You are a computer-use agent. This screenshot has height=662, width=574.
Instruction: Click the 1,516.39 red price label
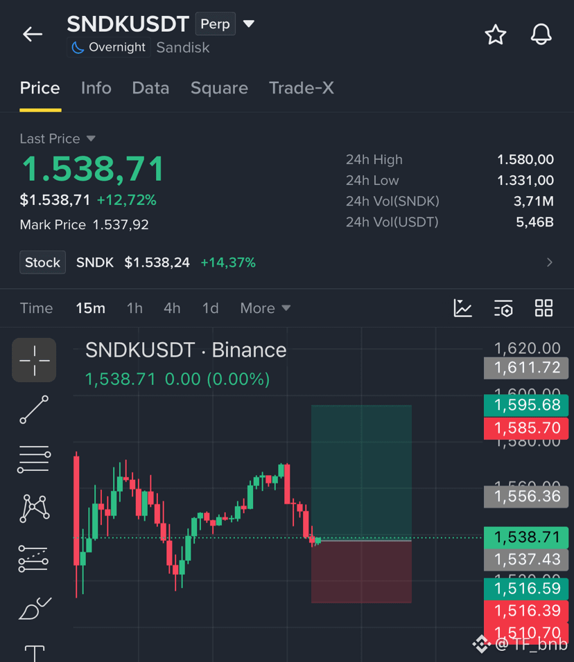pyautogui.click(x=526, y=611)
